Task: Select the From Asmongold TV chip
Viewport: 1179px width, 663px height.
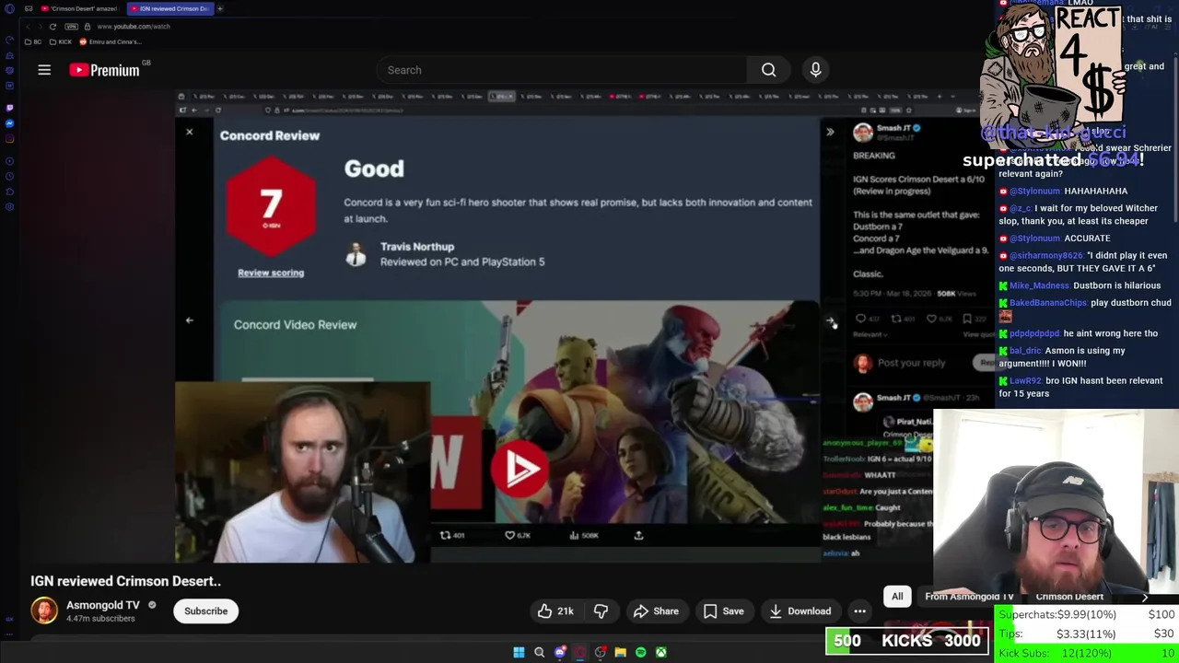Action: (969, 597)
